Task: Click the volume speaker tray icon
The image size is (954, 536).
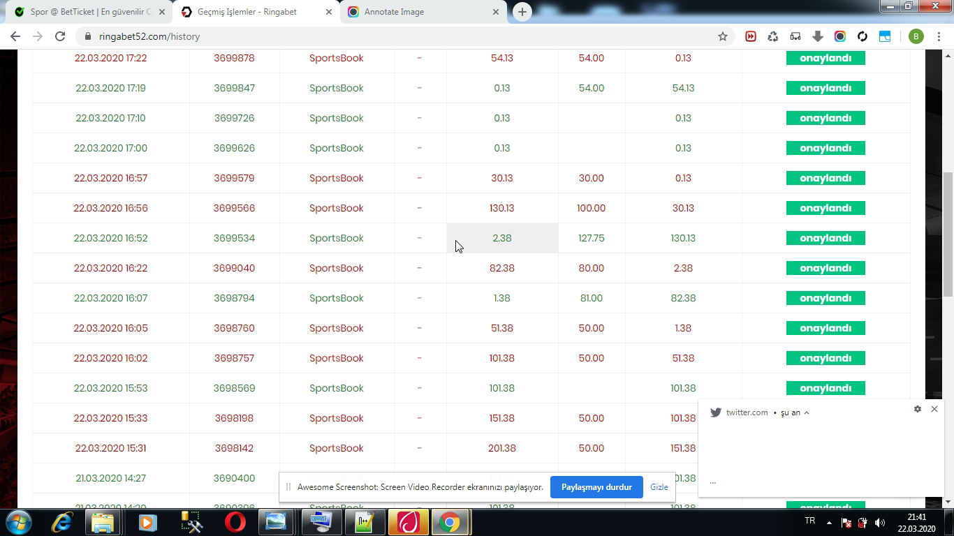Action: pos(880,522)
